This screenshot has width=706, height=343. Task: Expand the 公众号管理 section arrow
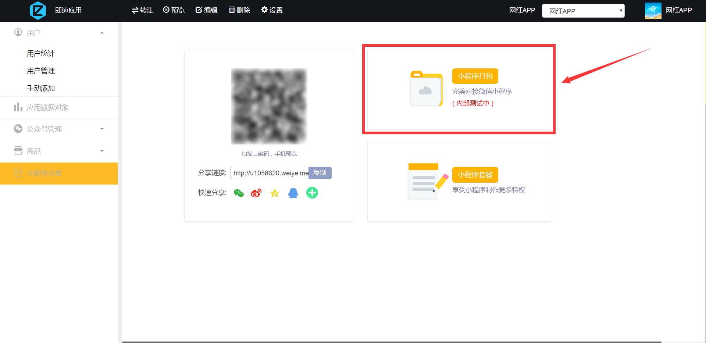[x=102, y=129]
